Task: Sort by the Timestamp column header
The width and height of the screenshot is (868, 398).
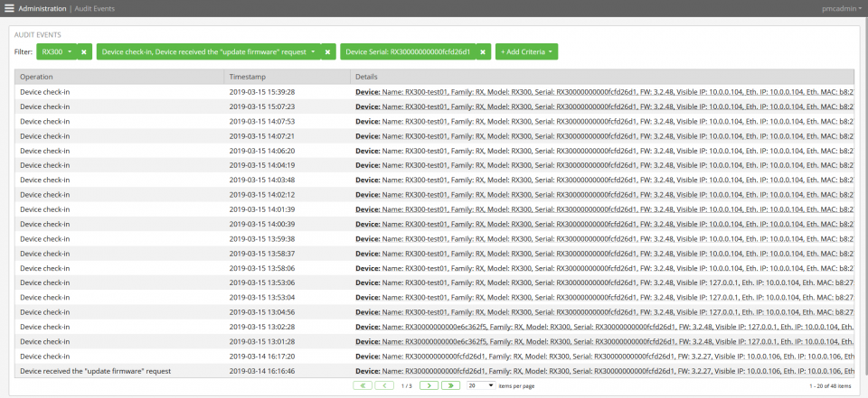Action: coord(247,77)
